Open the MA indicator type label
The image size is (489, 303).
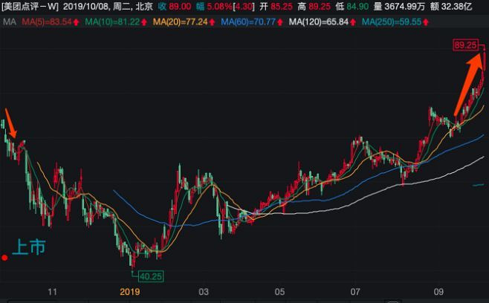[10, 22]
